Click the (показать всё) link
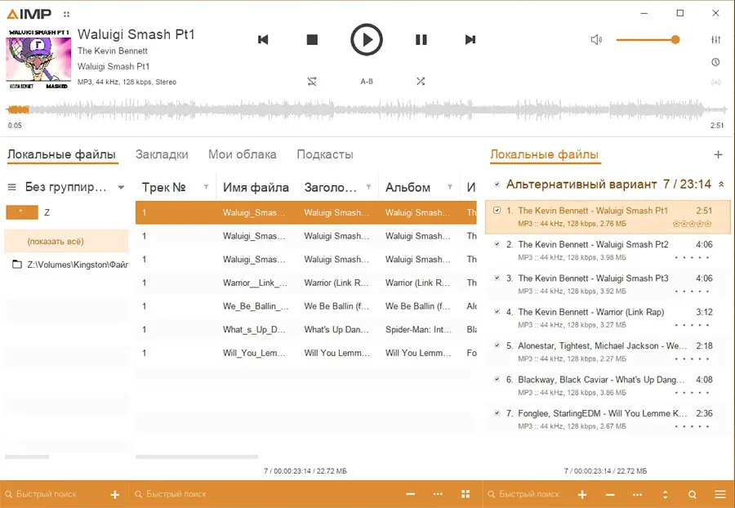 click(56, 242)
